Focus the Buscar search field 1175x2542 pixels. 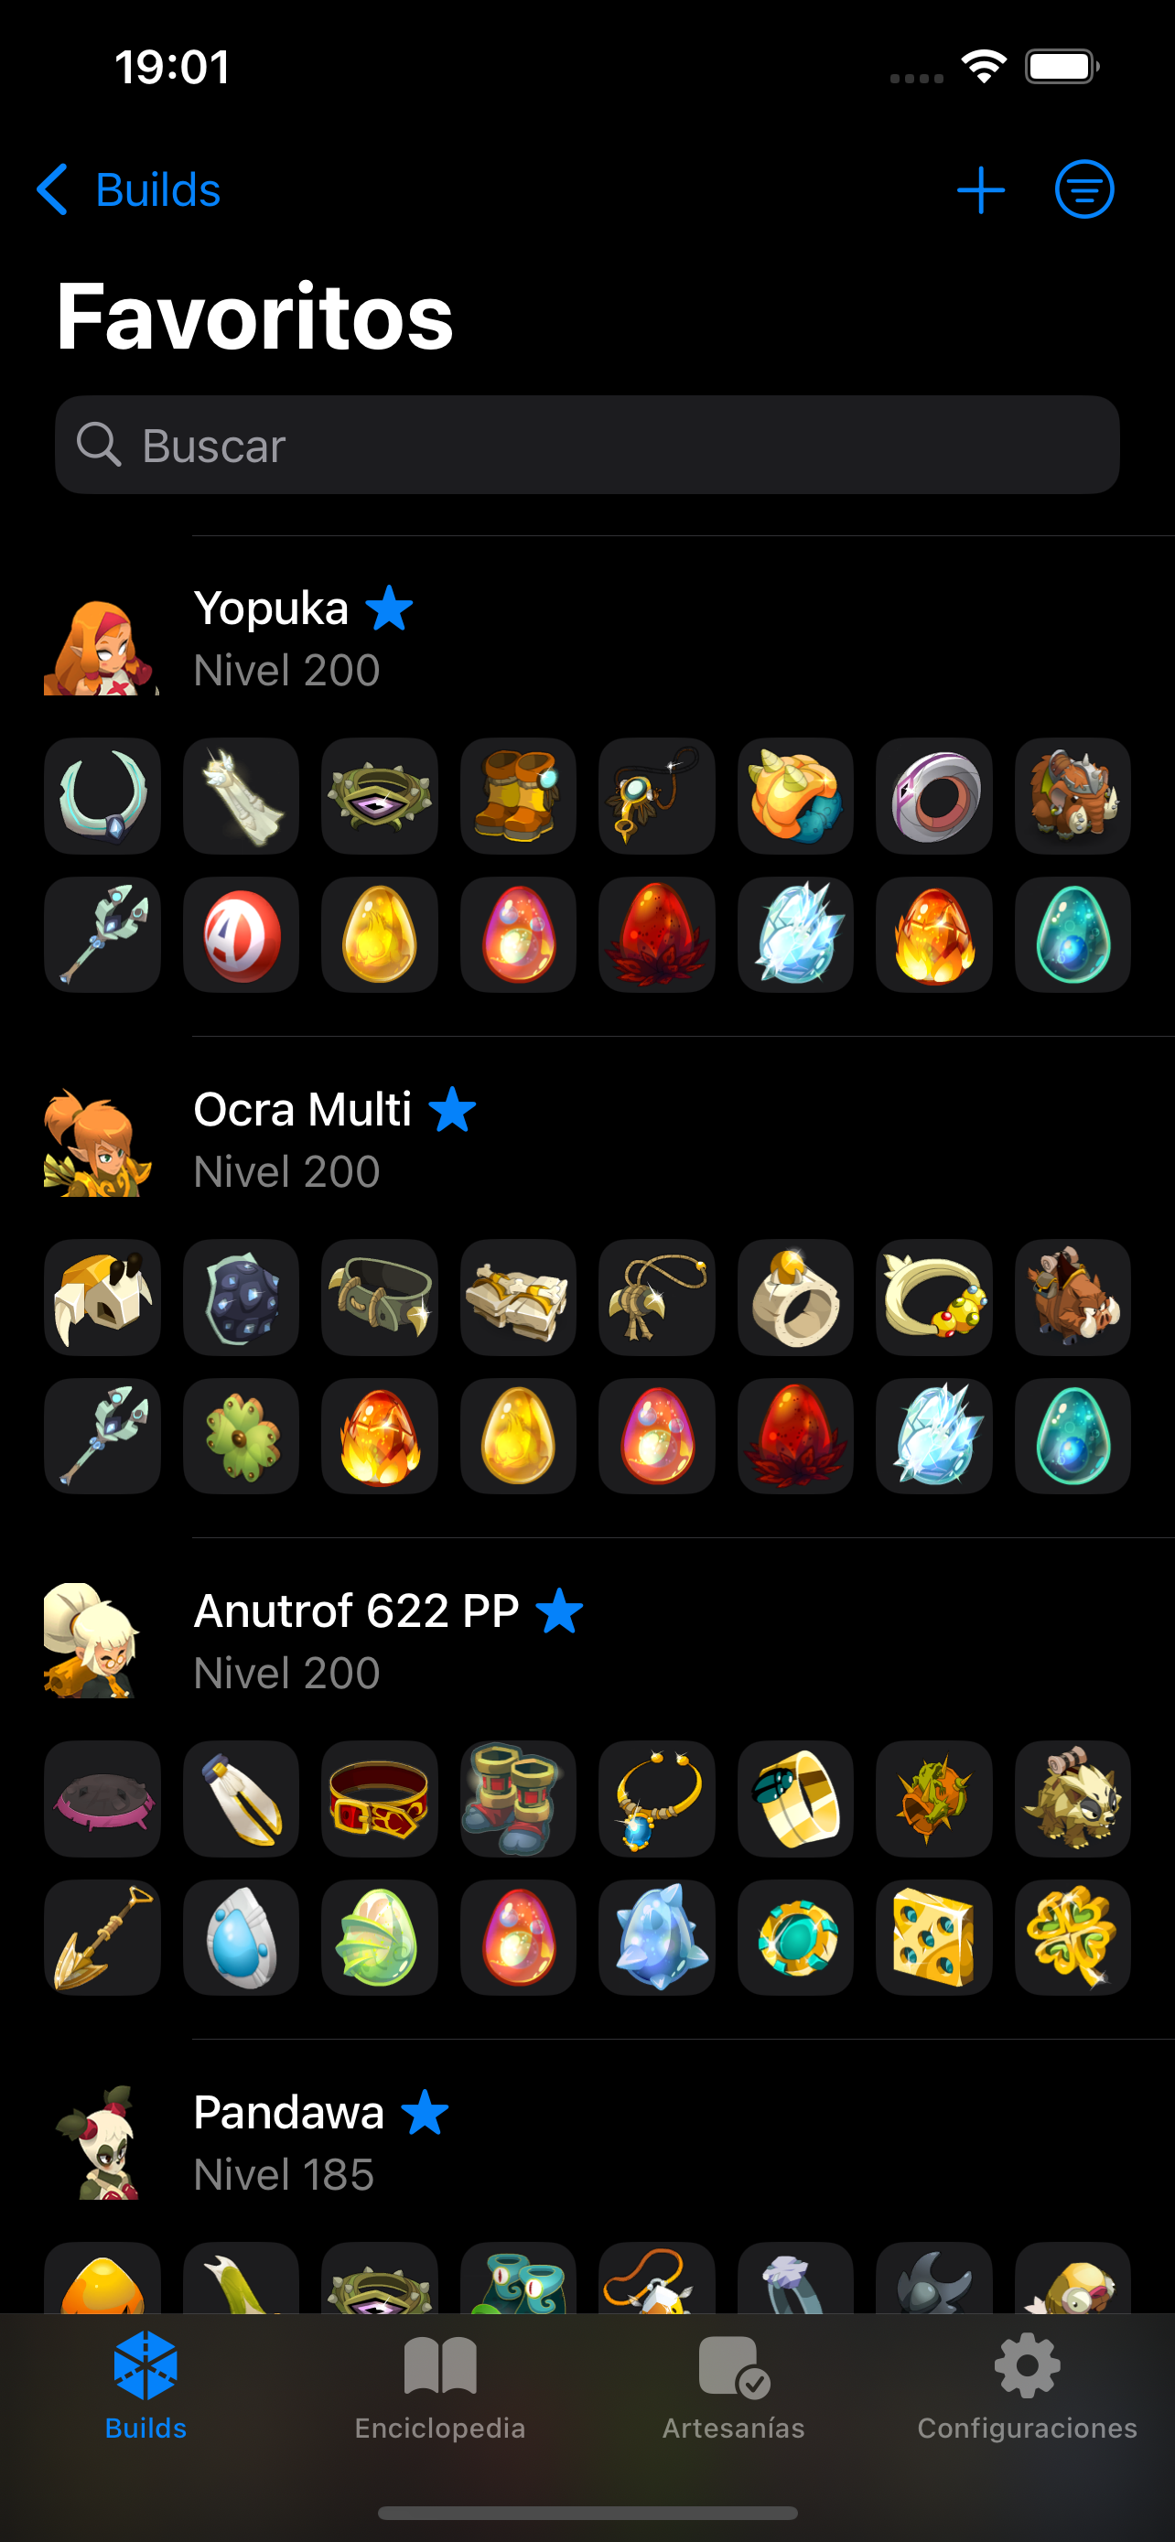point(587,445)
